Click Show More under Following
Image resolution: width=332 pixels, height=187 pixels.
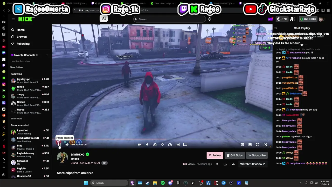coord(16,118)
